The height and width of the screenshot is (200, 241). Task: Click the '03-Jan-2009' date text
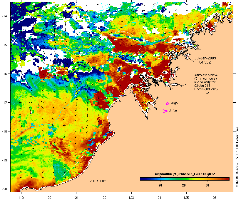click(205, 58)
